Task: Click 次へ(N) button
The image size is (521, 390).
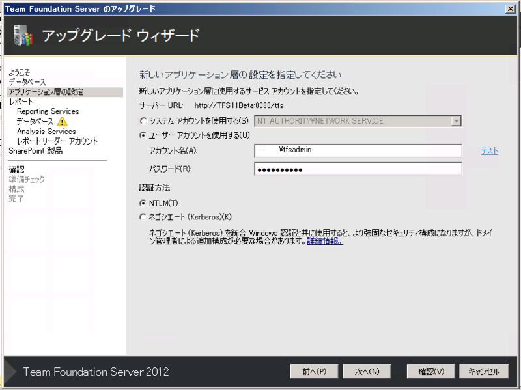Action: (367, 371)
